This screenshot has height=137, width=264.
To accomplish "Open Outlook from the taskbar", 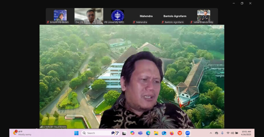I will click(x=164, y=133).
